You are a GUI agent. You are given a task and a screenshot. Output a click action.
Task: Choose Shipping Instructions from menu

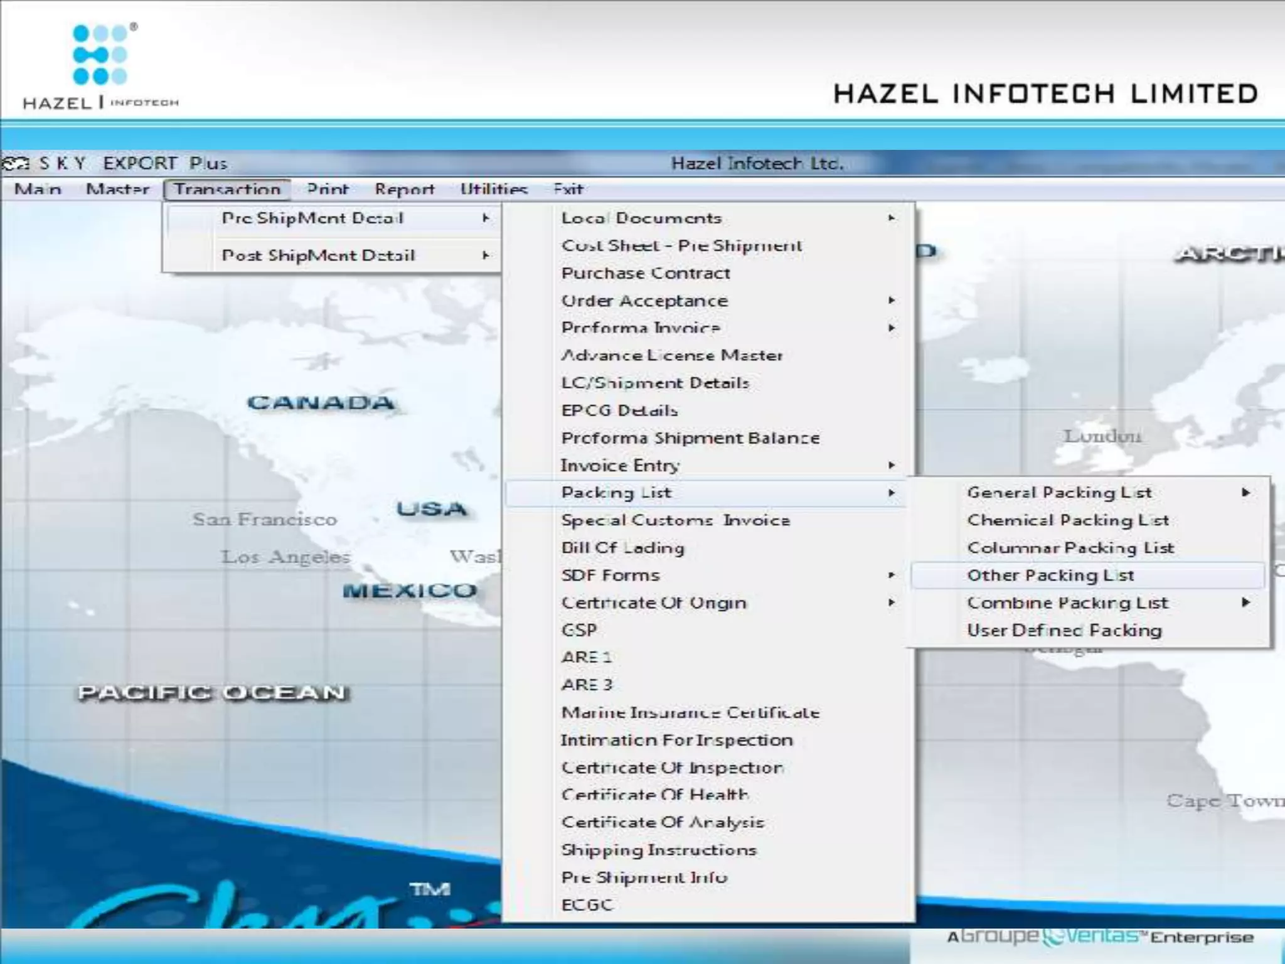[659, 850]
